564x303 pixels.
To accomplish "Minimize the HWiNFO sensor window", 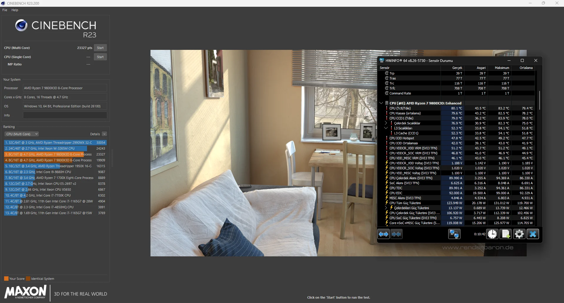I will point(509,60).
